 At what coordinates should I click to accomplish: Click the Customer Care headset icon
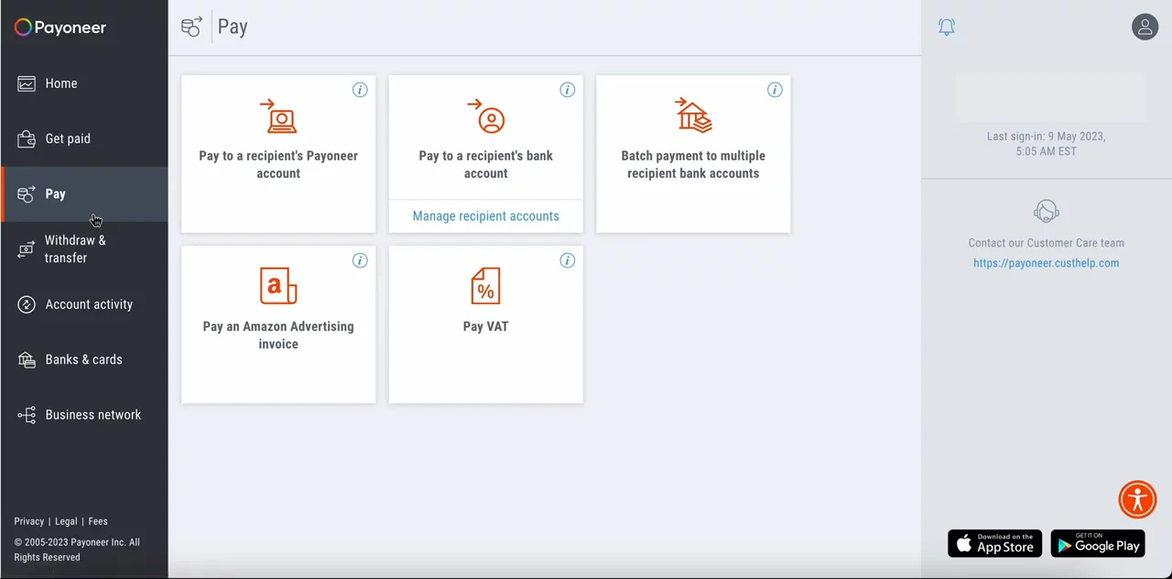(x=1046, y=213)
